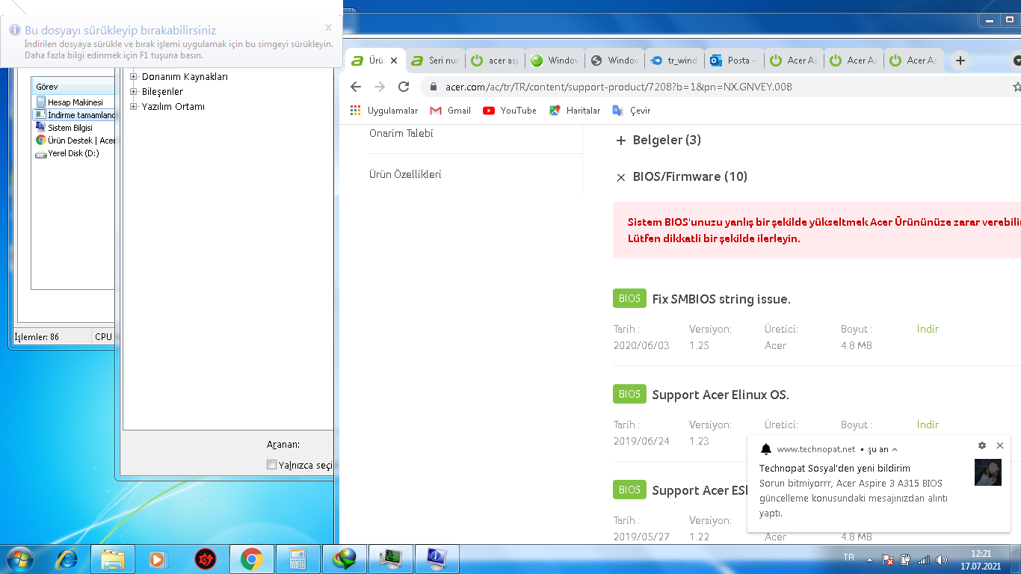Expand the Belgeler (3) section
Image resolution: width=1021 pixels, height=574 pixels.
(658, 140)
